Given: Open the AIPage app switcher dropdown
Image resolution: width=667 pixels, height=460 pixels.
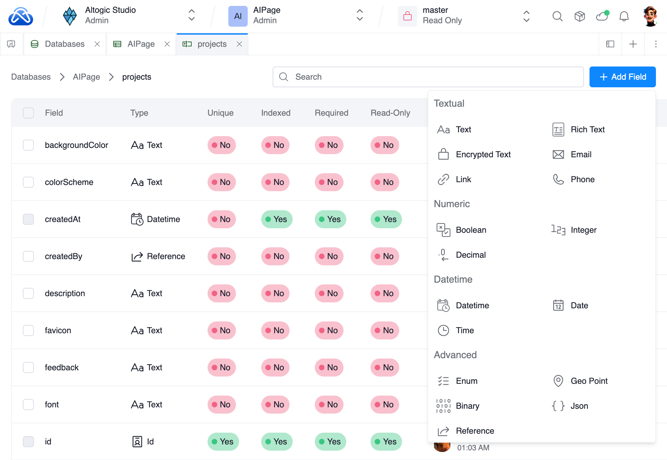Looking at the screenshot, I should (x=359, y=15).
